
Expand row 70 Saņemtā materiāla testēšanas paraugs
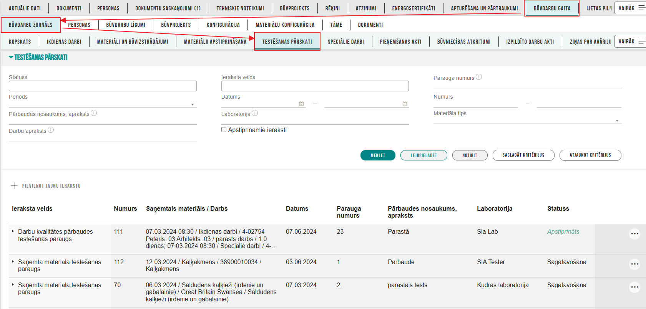pos(13,285)
